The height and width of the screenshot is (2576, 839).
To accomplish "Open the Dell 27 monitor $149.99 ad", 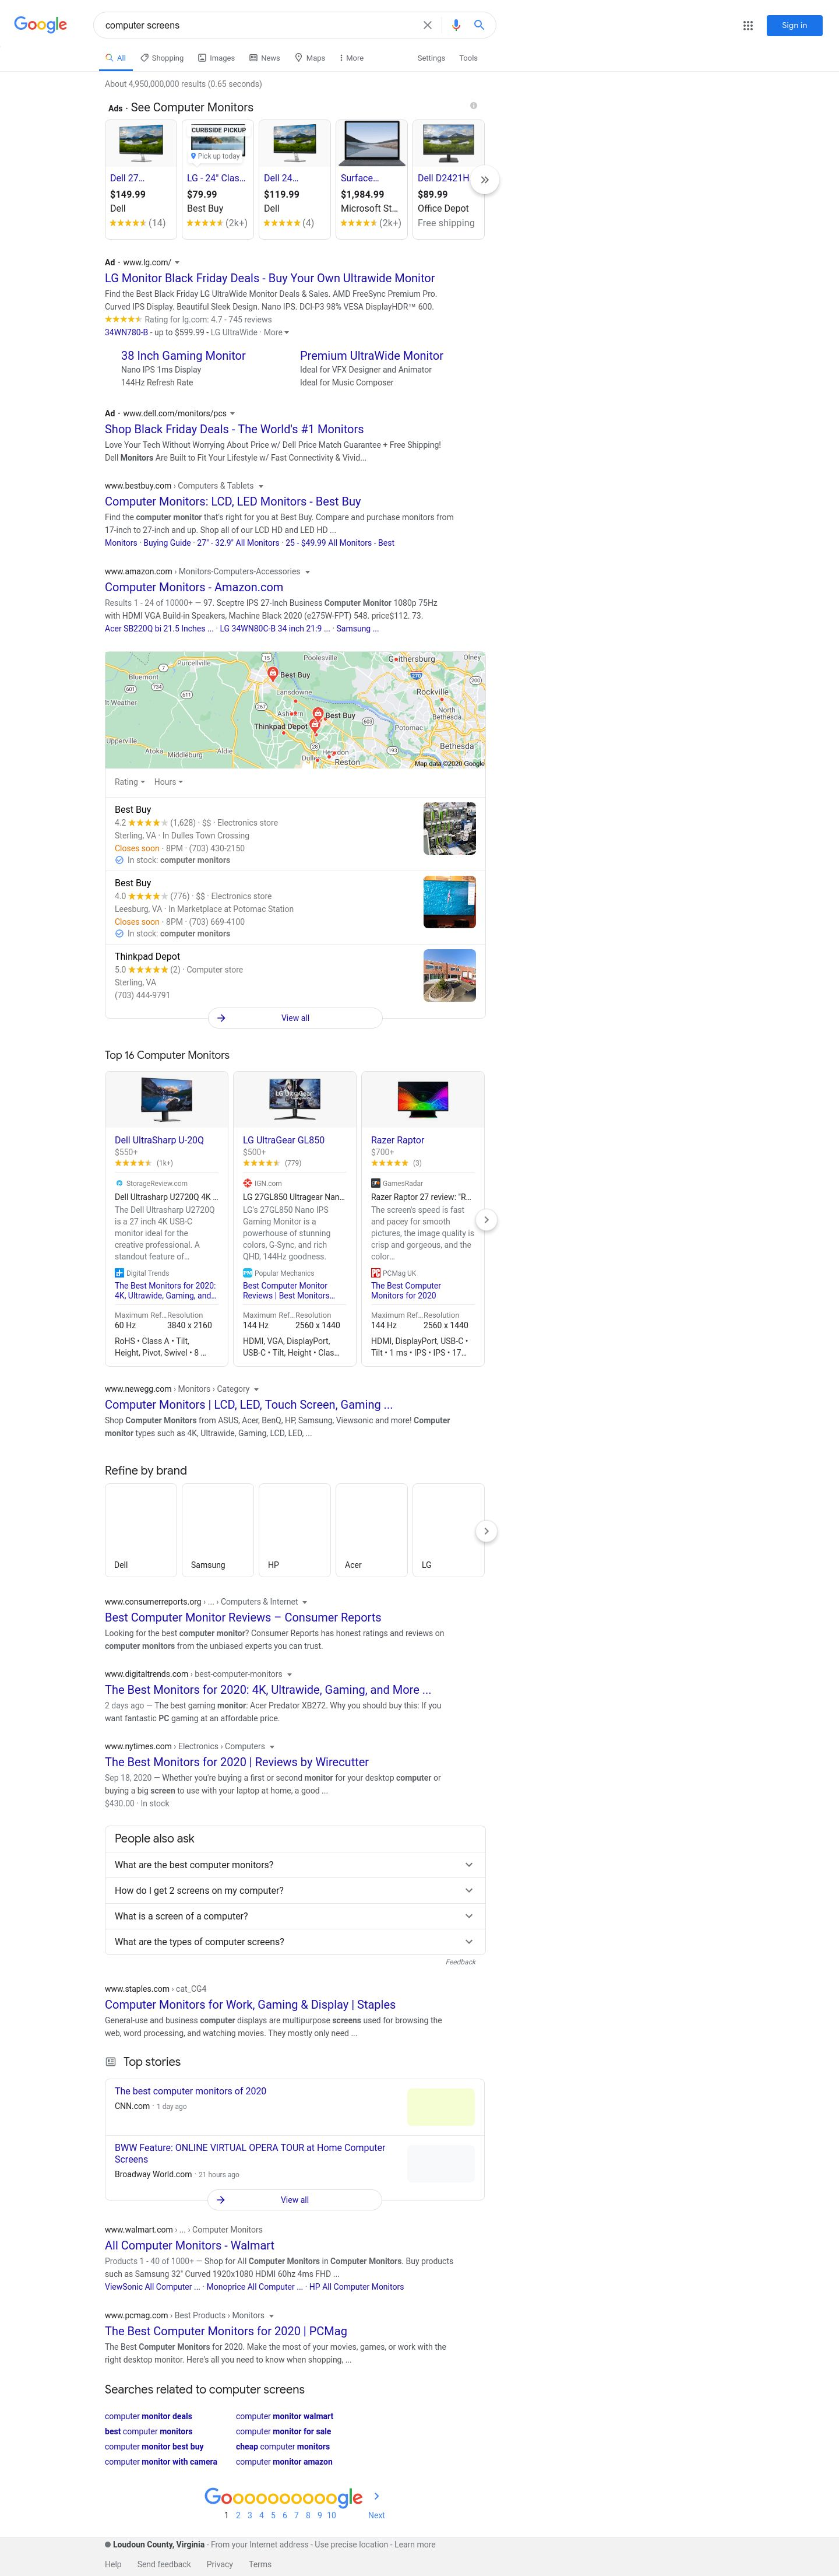I will point(141,180).
